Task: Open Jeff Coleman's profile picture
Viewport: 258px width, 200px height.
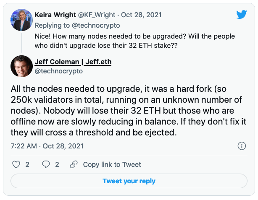Action: pos(21,66)
